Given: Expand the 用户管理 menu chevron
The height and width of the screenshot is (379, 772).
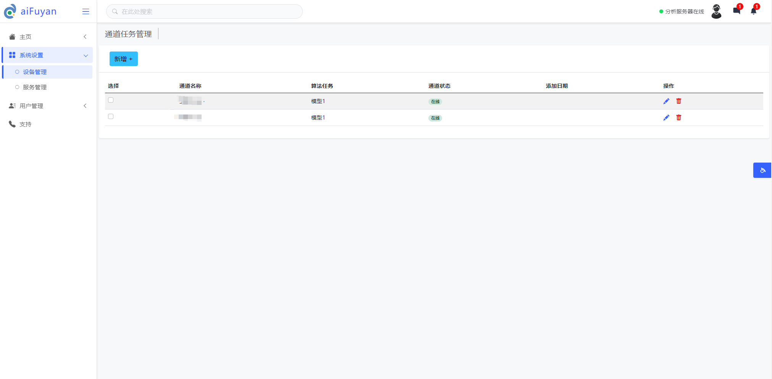Looking at the screenshot, I should click(x=85, y=106).
